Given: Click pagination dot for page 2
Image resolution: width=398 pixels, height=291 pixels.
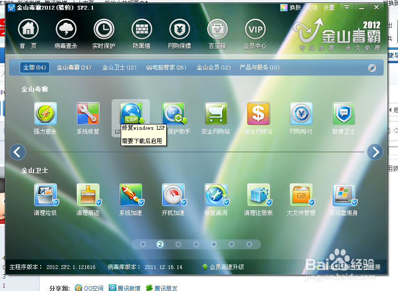Looking at the screenshot, I should click(x=160, y=244).
